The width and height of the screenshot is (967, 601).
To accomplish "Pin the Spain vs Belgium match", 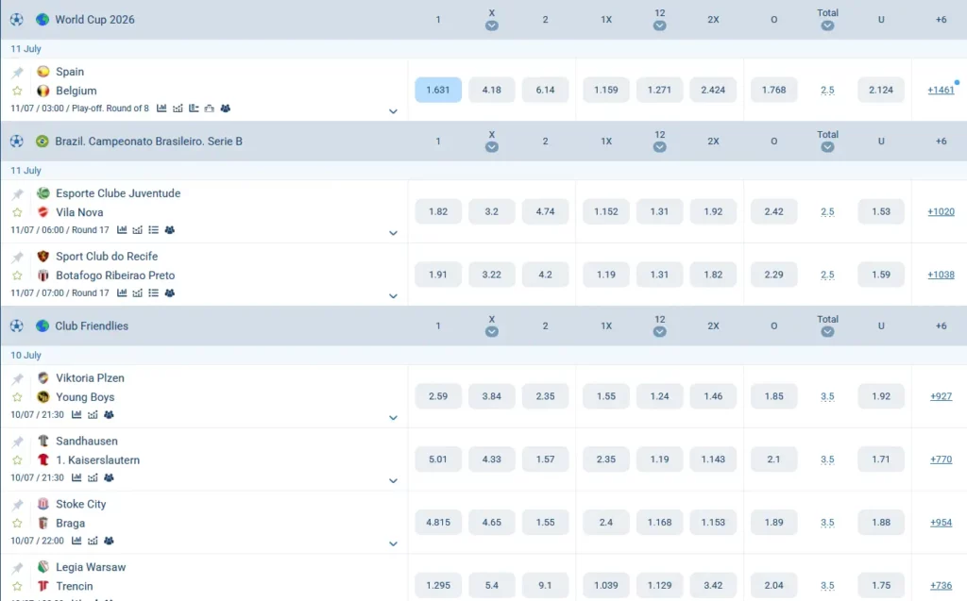I will click(17, 72).
